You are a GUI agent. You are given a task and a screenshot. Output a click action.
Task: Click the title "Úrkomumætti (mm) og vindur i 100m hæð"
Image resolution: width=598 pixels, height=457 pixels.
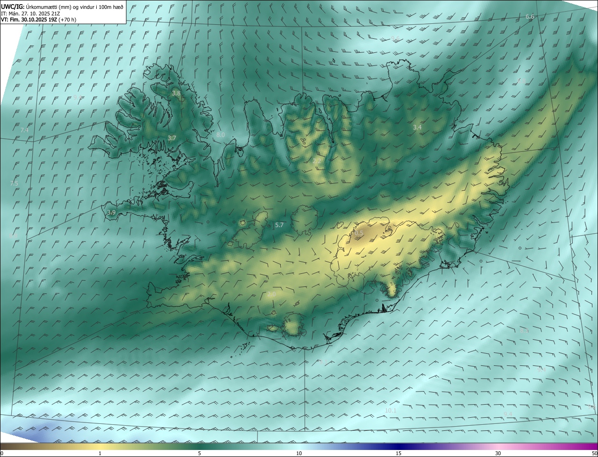pyautogui.click(x=75, y=7)
